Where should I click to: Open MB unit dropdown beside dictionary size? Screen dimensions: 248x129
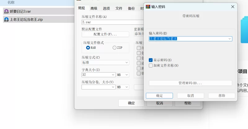123,75
